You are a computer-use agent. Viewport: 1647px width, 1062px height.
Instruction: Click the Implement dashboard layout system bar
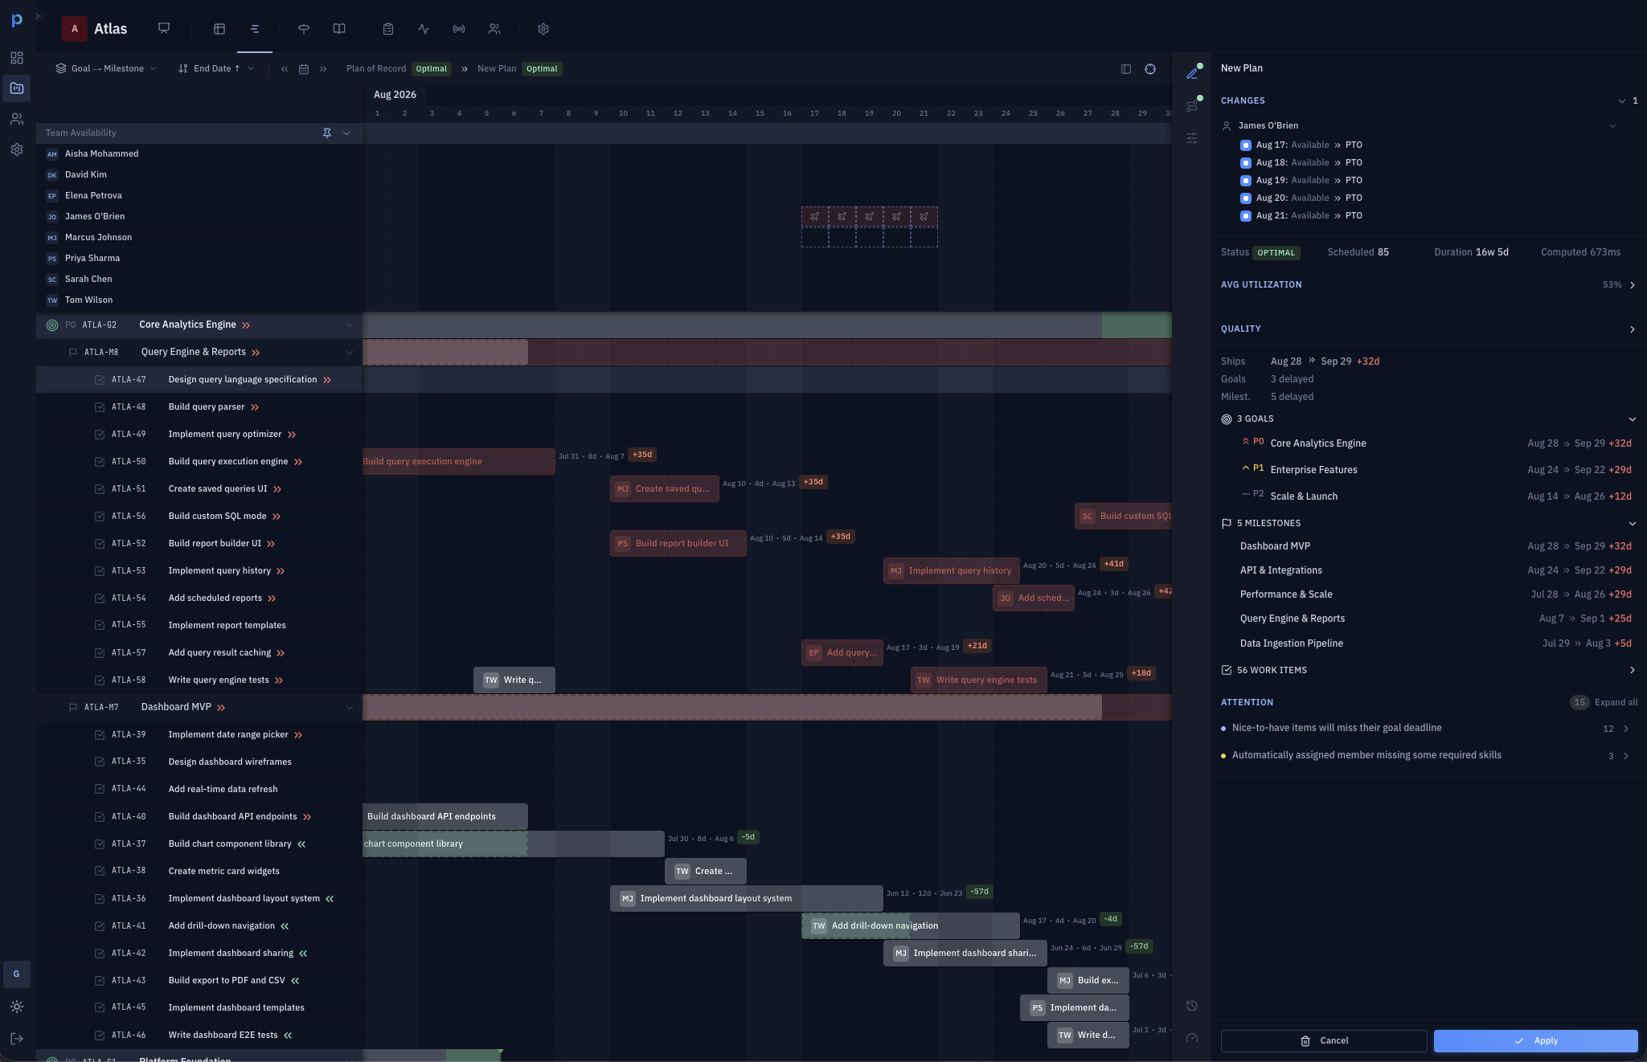pyautogui.click(x=746, y=899)
